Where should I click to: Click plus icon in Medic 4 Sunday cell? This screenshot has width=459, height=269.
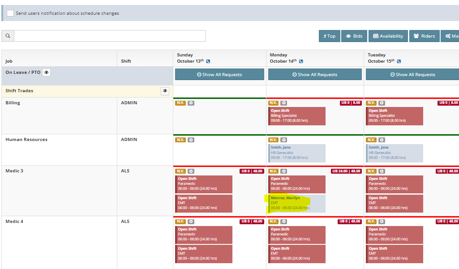tap(191, 222)
